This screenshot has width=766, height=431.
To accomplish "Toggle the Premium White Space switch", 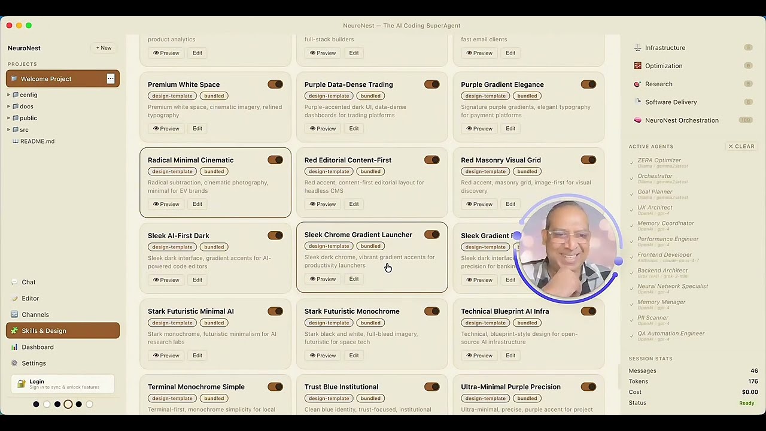I will [275, 84].
